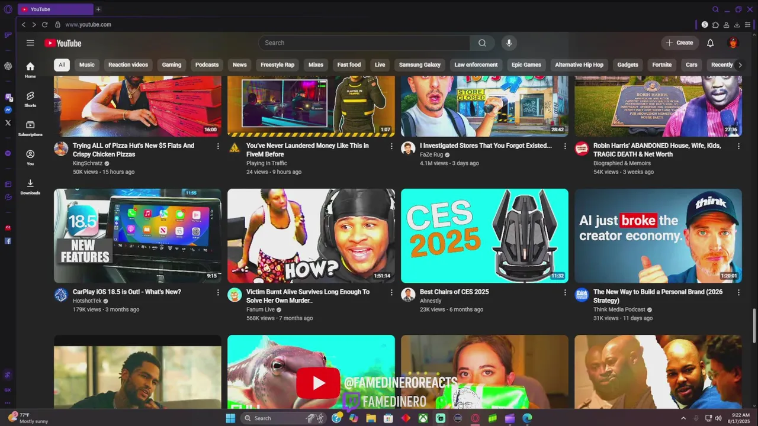The image size is (758, 426).
Task: Open the Xbox app from the taskbar
Action: [x=423, y=418]
